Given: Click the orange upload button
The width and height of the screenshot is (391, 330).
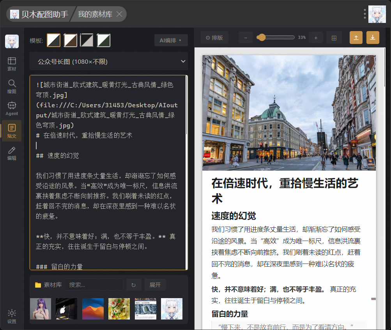Looking at the screenshot, I should (356, 38).
